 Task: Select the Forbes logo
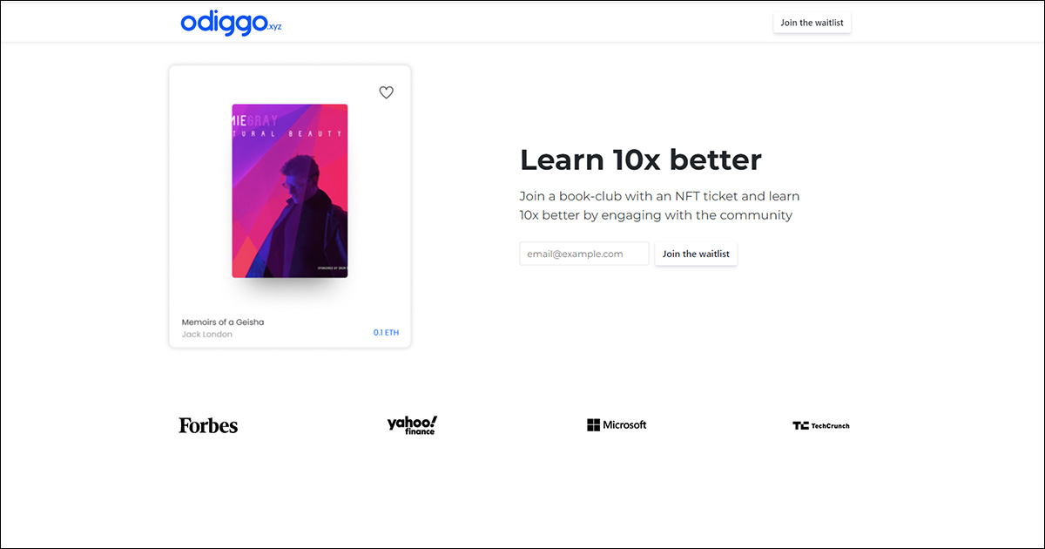tap(207, 424)
